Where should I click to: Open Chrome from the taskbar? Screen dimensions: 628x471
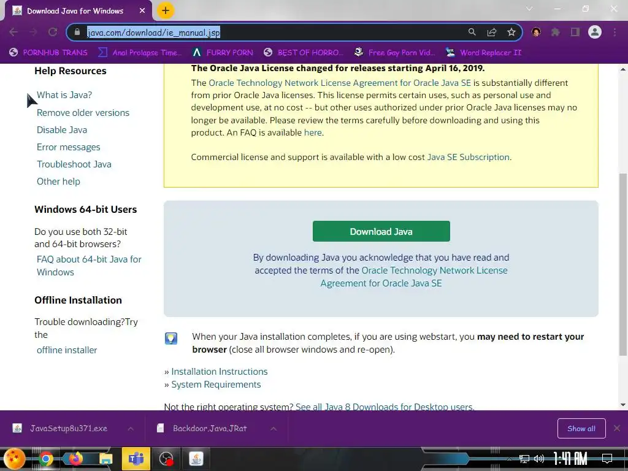[x=46, y=459]
